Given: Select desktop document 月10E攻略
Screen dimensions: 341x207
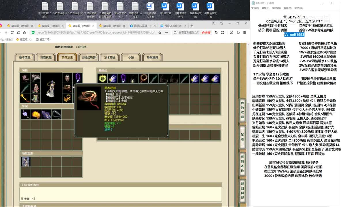Looking at the screenshot, I should 165,8.
